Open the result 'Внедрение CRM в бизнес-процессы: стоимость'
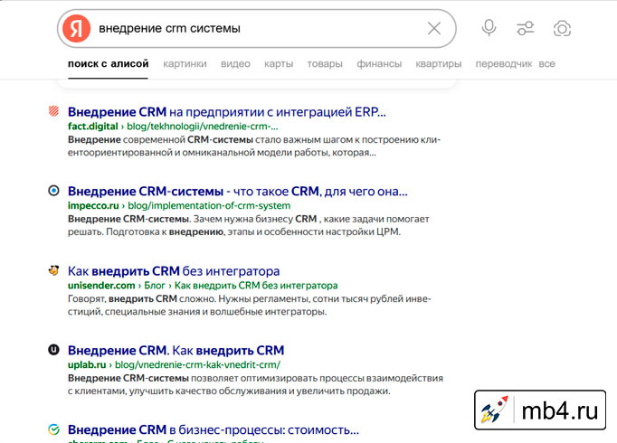 (214, 429)
